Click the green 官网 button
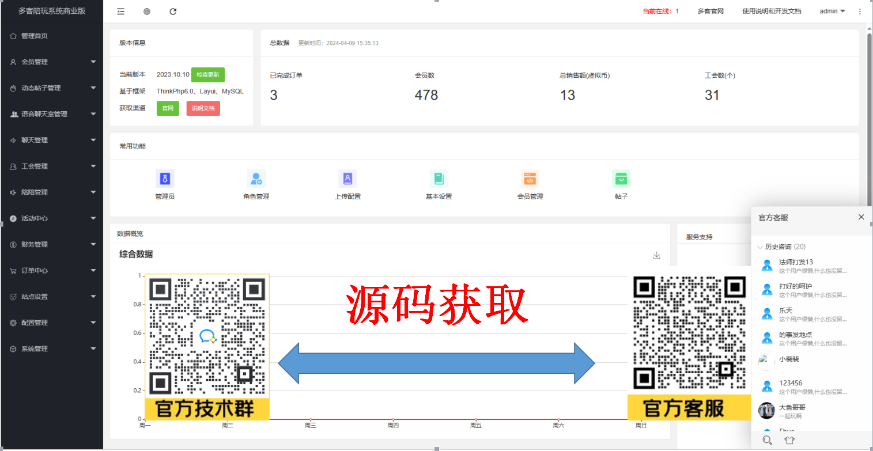This screenshot has height=451, width=873. (x=168, y=108)
